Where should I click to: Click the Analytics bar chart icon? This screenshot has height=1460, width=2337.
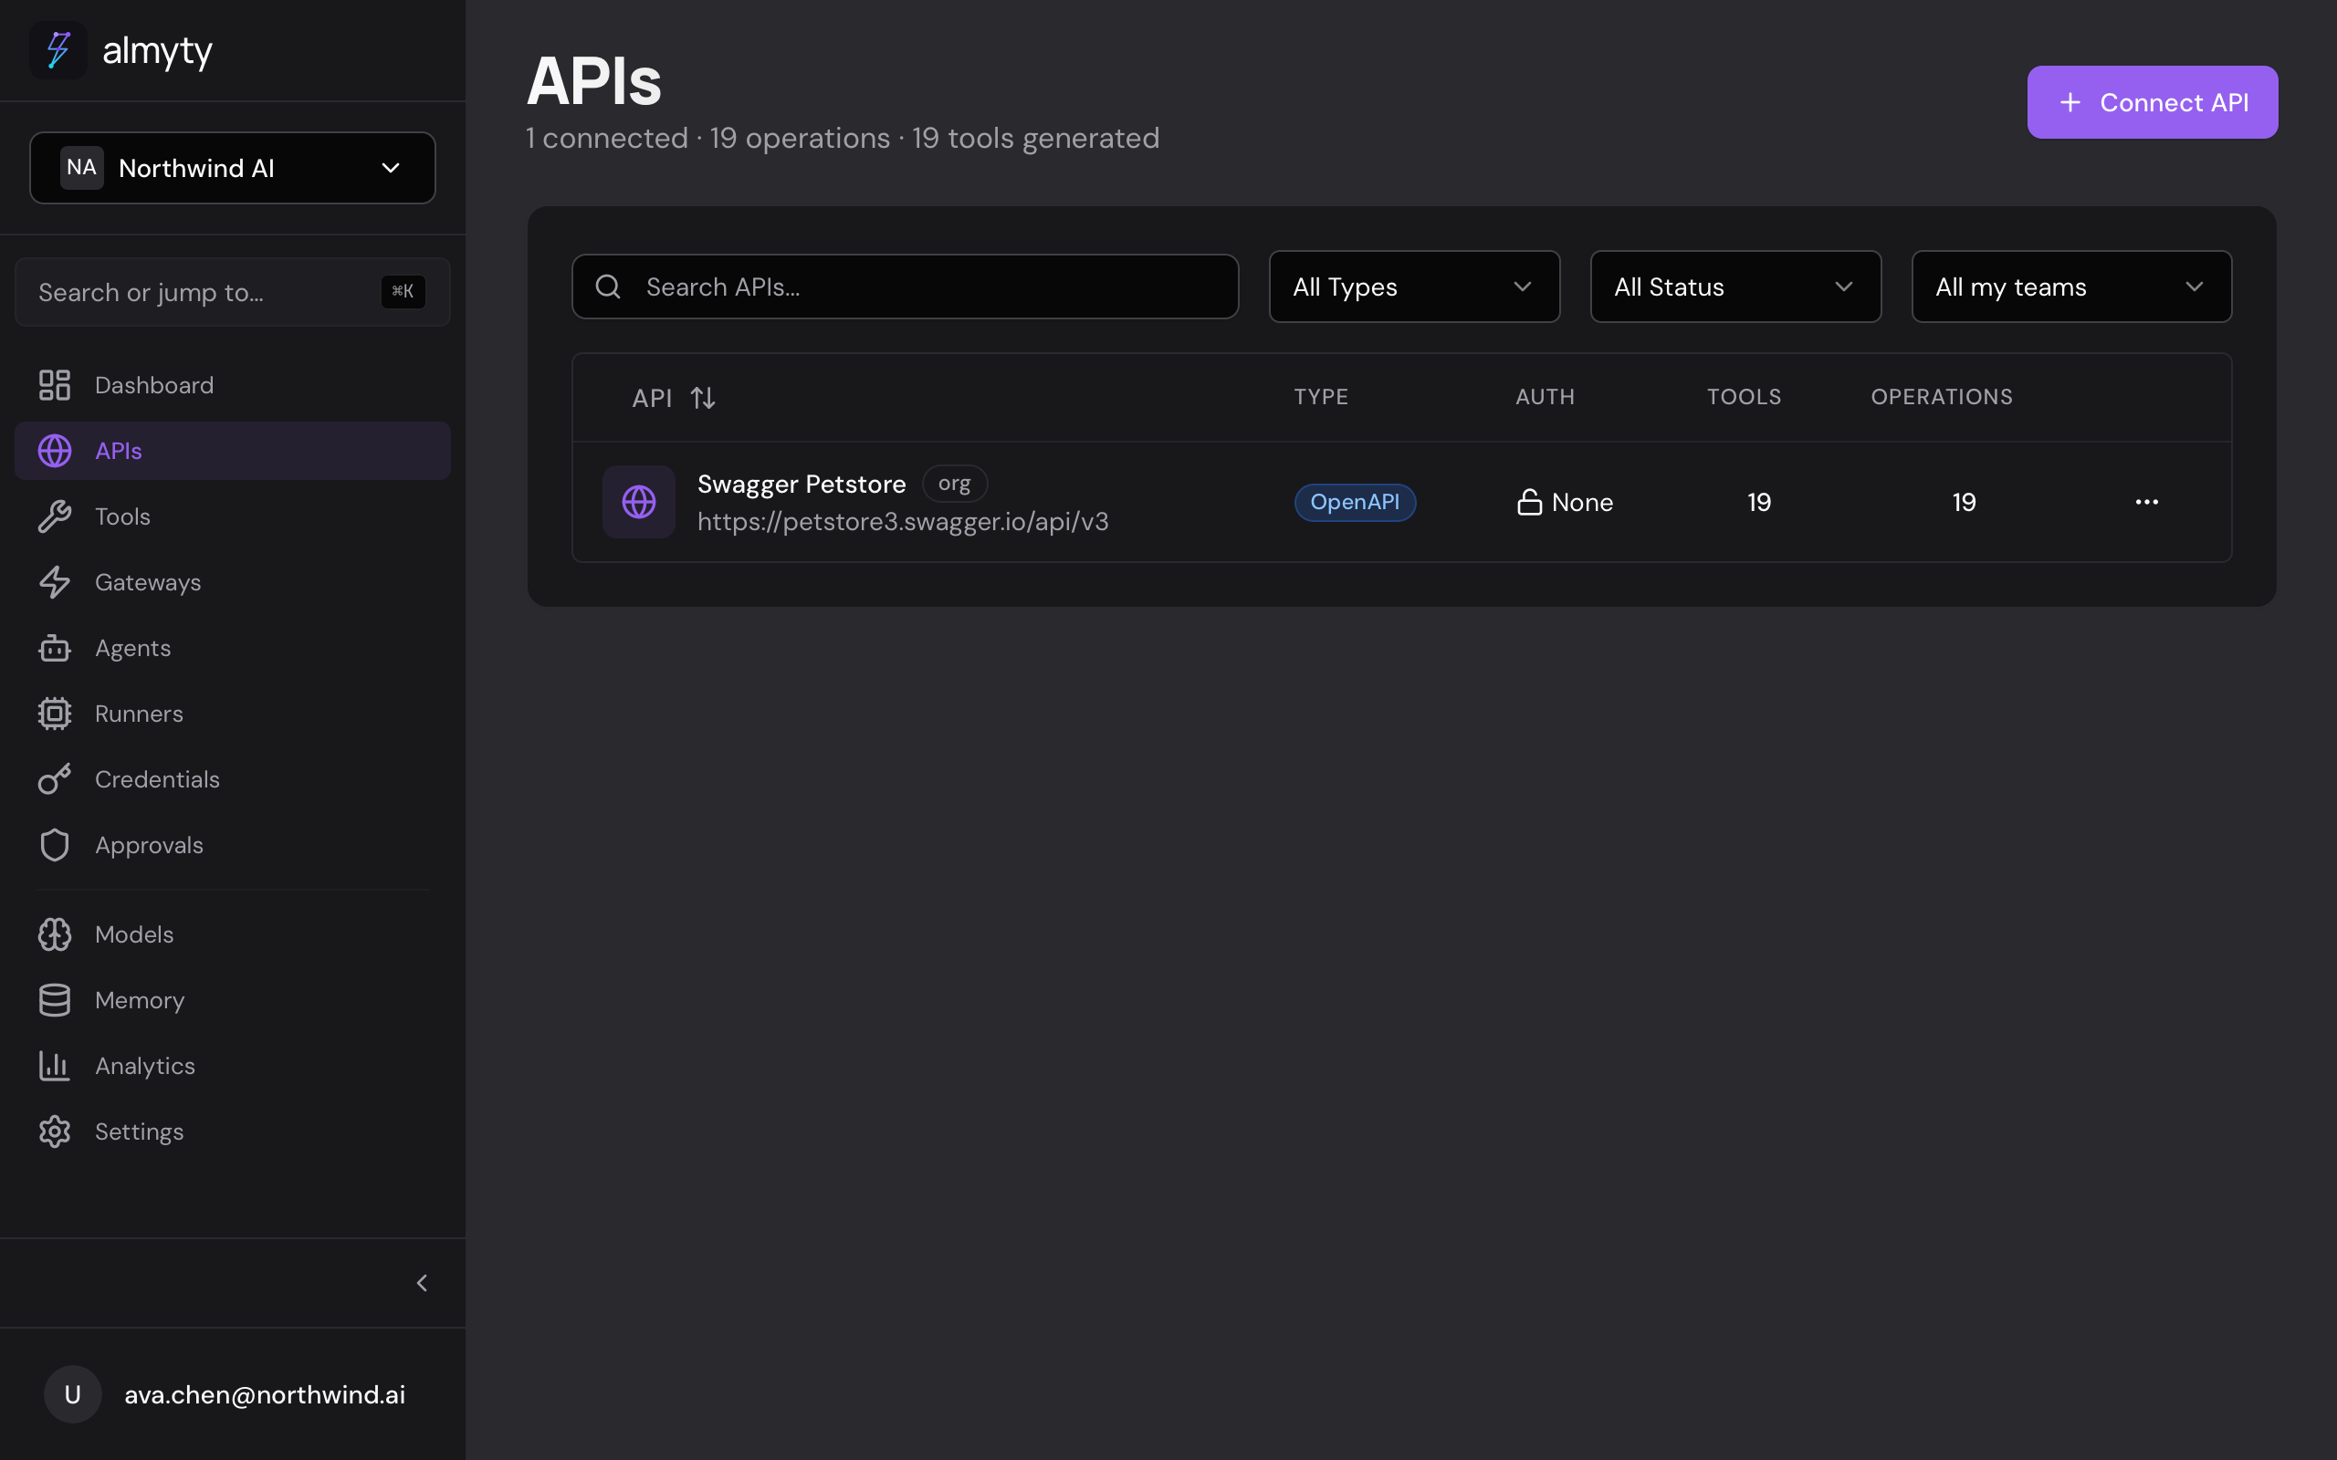coord(54,1066)
